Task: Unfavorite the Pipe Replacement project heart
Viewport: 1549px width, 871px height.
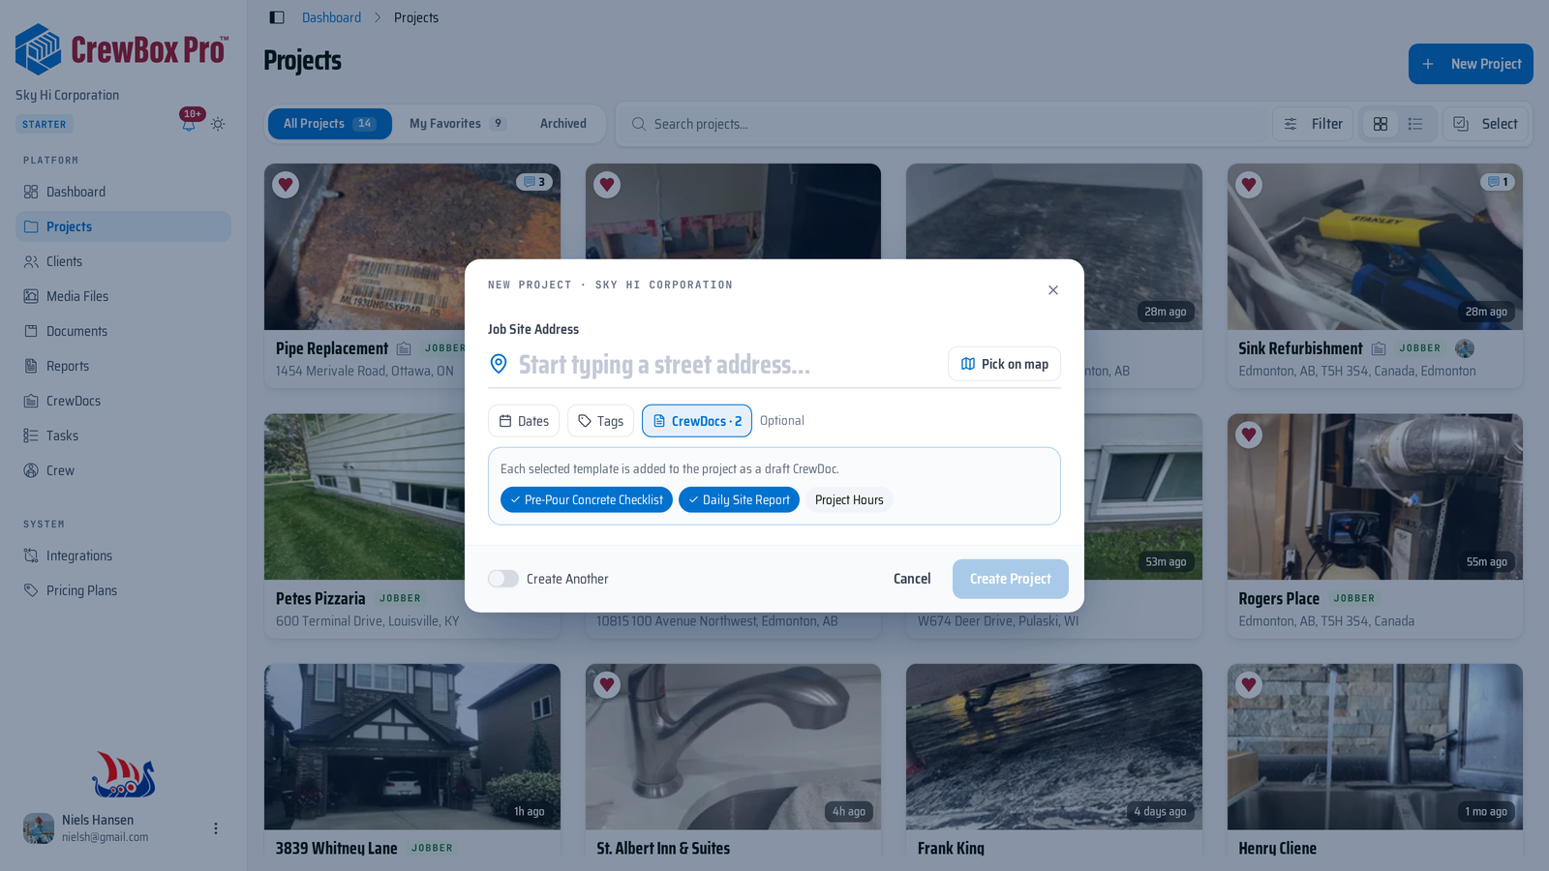Action: (x=286, y=185)
